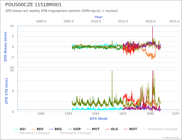Click the Year axis title

pos(99,17)
